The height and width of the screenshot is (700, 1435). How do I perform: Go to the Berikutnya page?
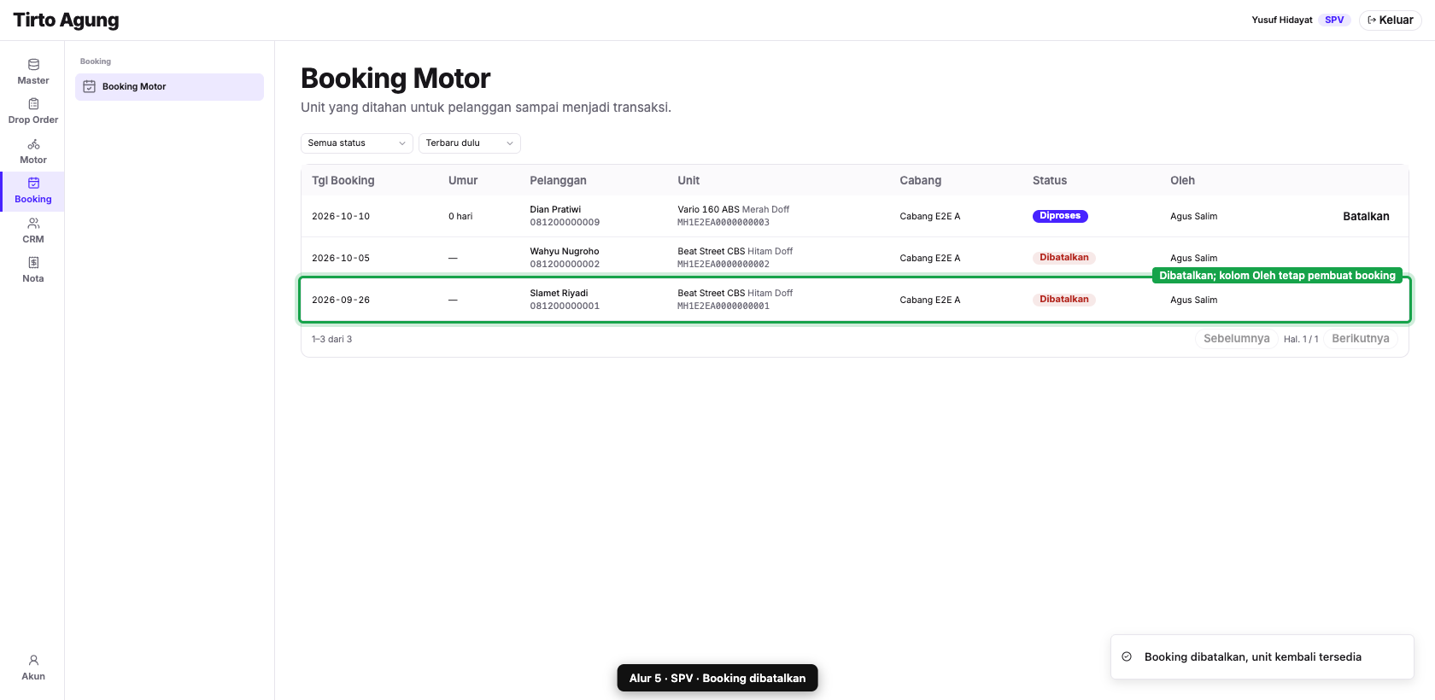[x=1360, y=339]
